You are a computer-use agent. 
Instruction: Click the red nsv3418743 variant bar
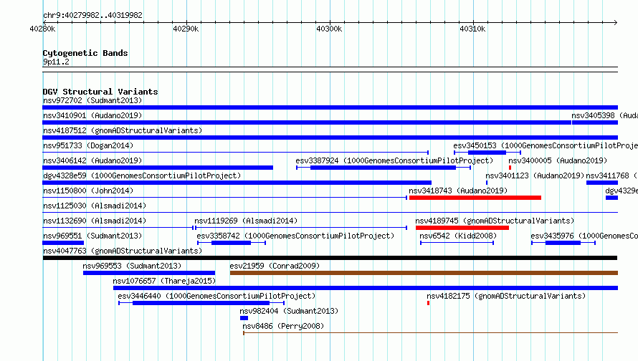pyautogui.click(x=475, y=198)
